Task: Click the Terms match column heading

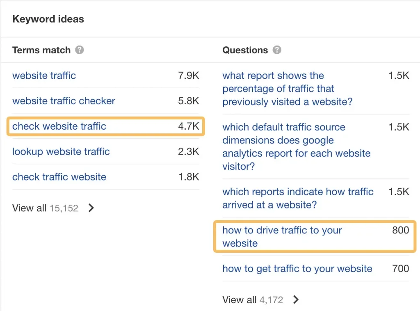Action: (x=41, y=50)
